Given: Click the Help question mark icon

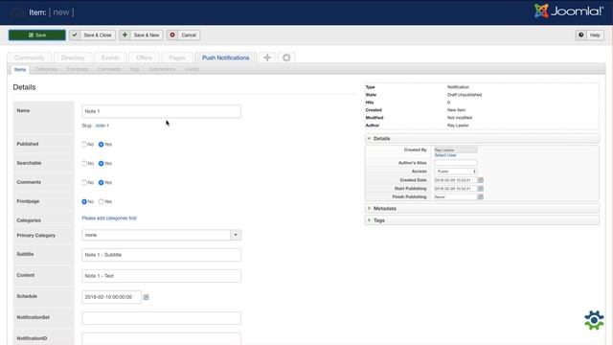Looking at the screenshot, I should click(x=581, y=34).
